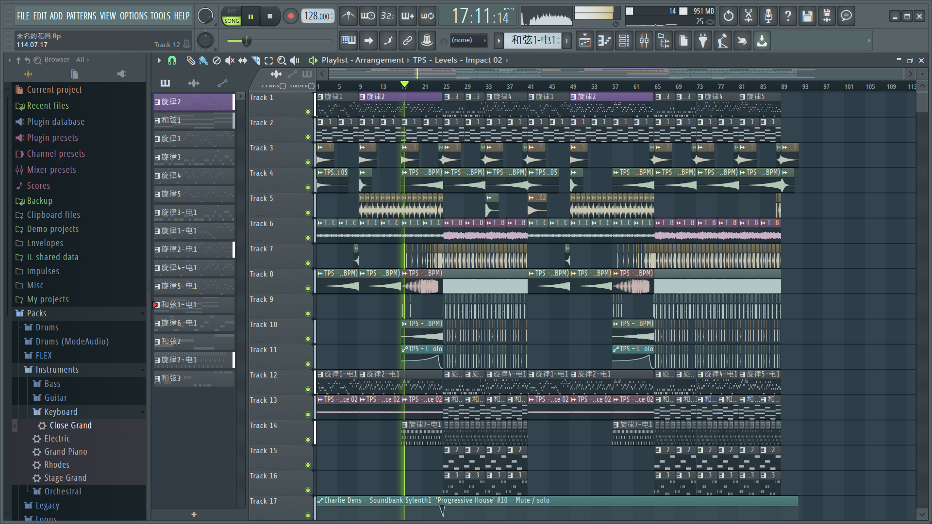This screenshot has width=932, height=524.
Task: Open the TOOLS menu
Action: (160, 16)
